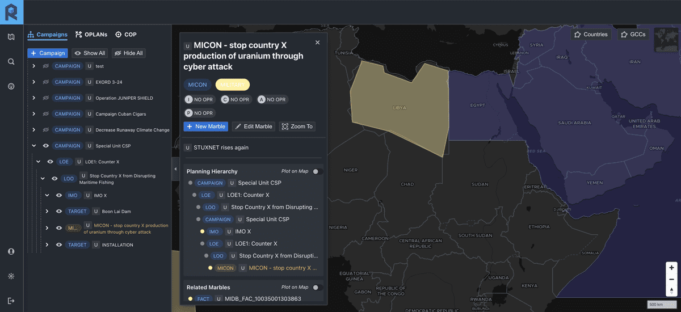This screenshot has width=681, height=312.
Task: Click the app logo in top-left corner
Action: click(11, 12)
